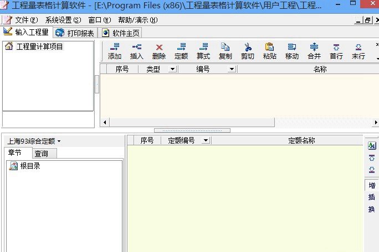Open the 类型 column dropdown arrow

point(172,69)
